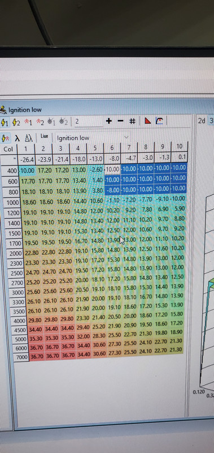The height and width of the screenshot is (453, 214).
Task: Select the cell with value -1.10
Action: point(113,200)
